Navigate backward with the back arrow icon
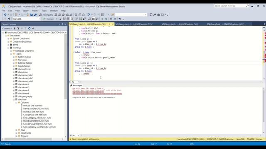Image resolution: width=266 pixels, height=149 pixels. click(x=5, y=15)
